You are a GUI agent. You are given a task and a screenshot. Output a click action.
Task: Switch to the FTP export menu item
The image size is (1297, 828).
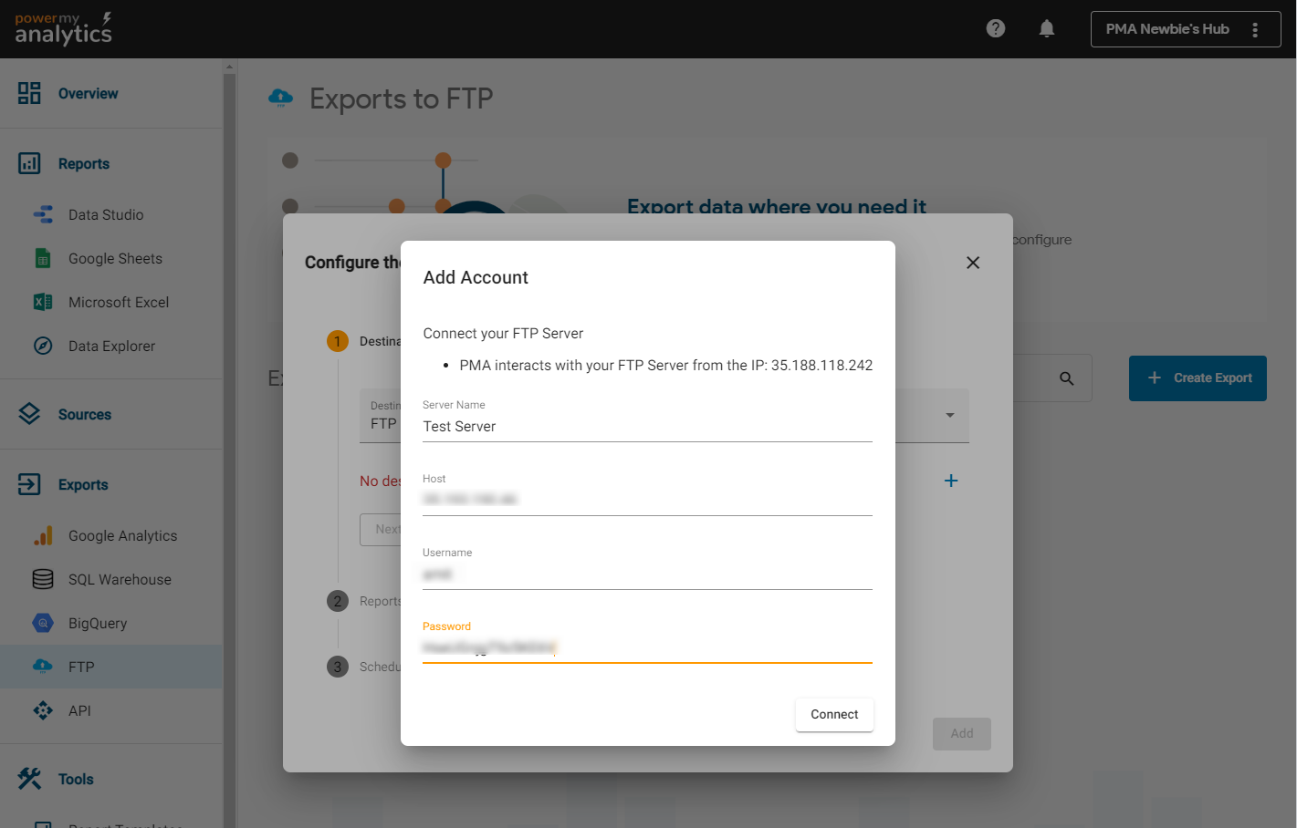point(81,667)
